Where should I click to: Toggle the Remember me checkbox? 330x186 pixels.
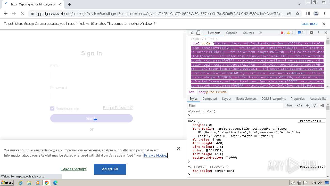(52, 109)
